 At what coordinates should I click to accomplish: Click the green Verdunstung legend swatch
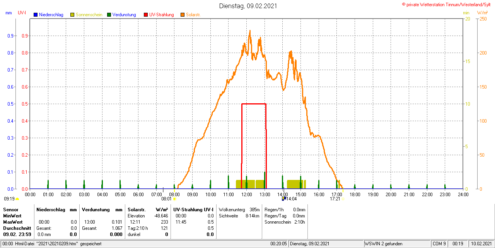[x=109, y=15]
